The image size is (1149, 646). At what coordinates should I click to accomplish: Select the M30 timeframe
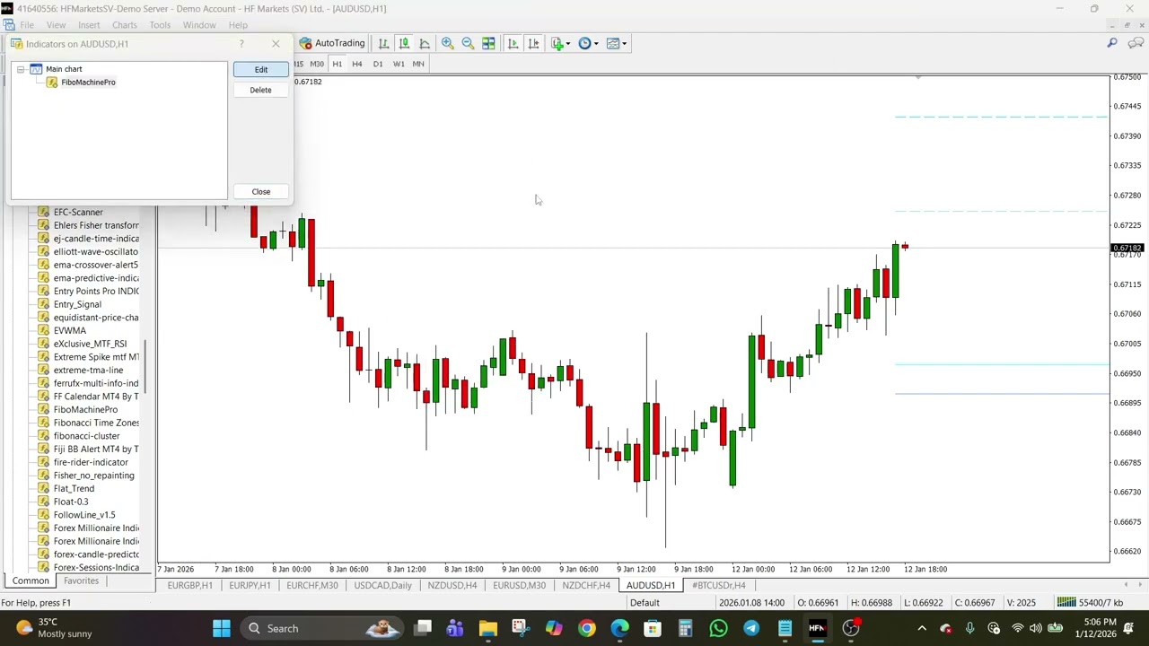pos(317,64)
